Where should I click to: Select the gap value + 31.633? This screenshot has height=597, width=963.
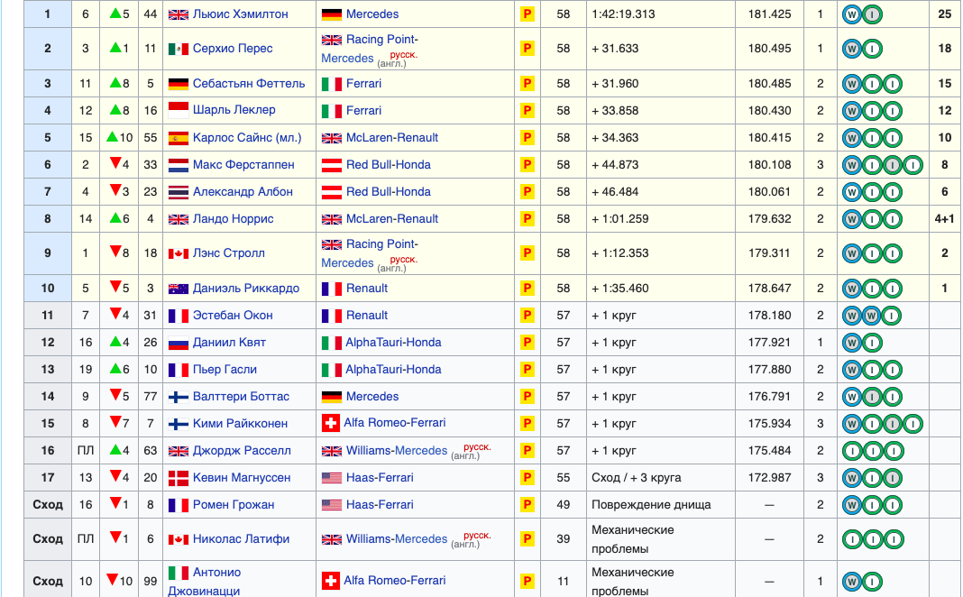coord(615,49)
